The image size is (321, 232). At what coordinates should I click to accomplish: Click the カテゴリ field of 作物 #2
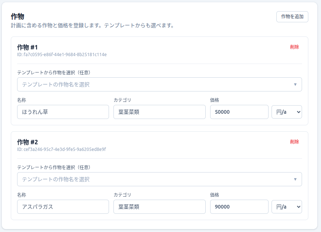coord(159,207)
